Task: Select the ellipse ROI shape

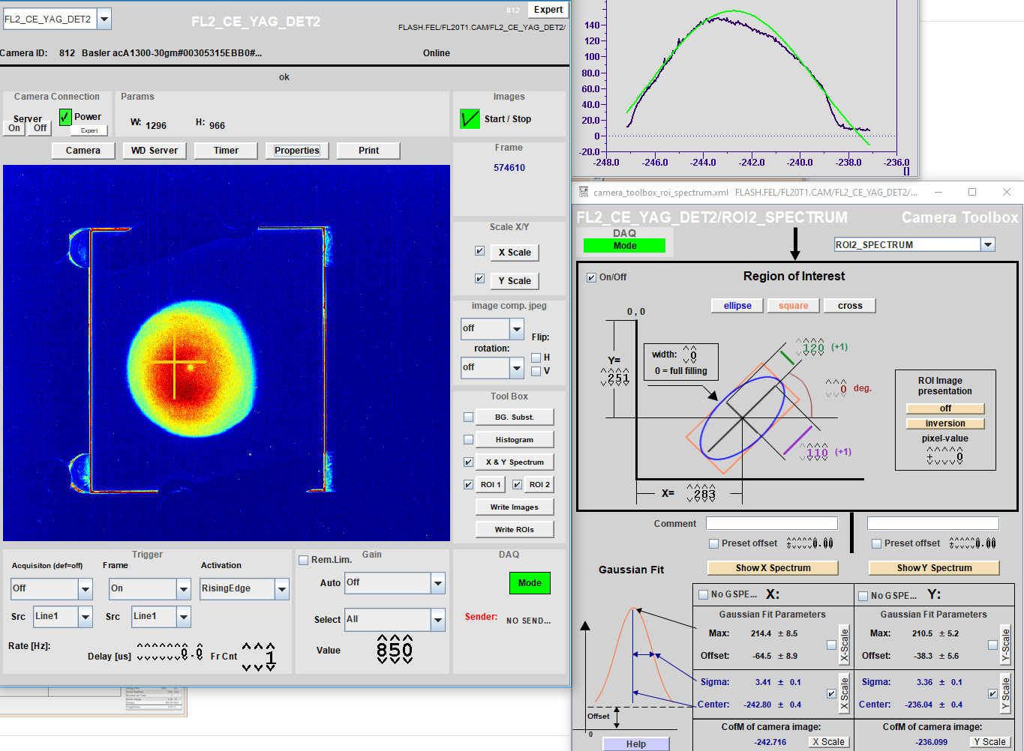Action: 737,306
